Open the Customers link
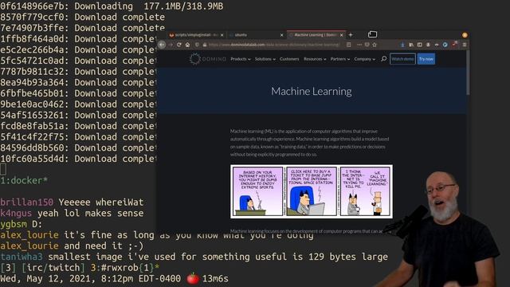This screenshot has width=510, height=287. pyautogui.click(x=289, y=59)
